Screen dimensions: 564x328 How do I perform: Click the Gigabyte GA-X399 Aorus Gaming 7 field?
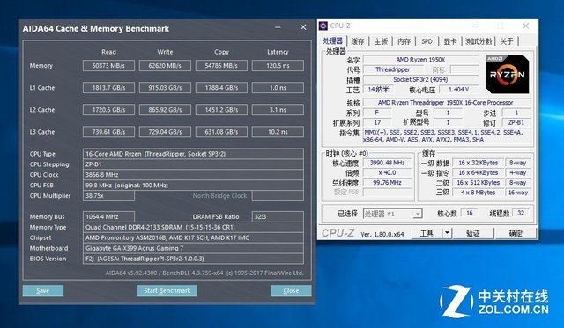pyautogui.click(x=193, y=248)
